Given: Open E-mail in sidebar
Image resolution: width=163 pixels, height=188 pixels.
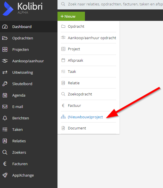Looking at the screenshot, I should click(x=29, y=107).
